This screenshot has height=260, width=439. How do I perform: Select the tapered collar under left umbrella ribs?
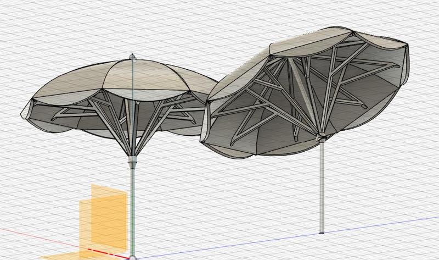(133, 162)
